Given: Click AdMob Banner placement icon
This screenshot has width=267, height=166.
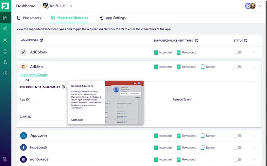Looking at the screenshot, I should click(203, 67).
